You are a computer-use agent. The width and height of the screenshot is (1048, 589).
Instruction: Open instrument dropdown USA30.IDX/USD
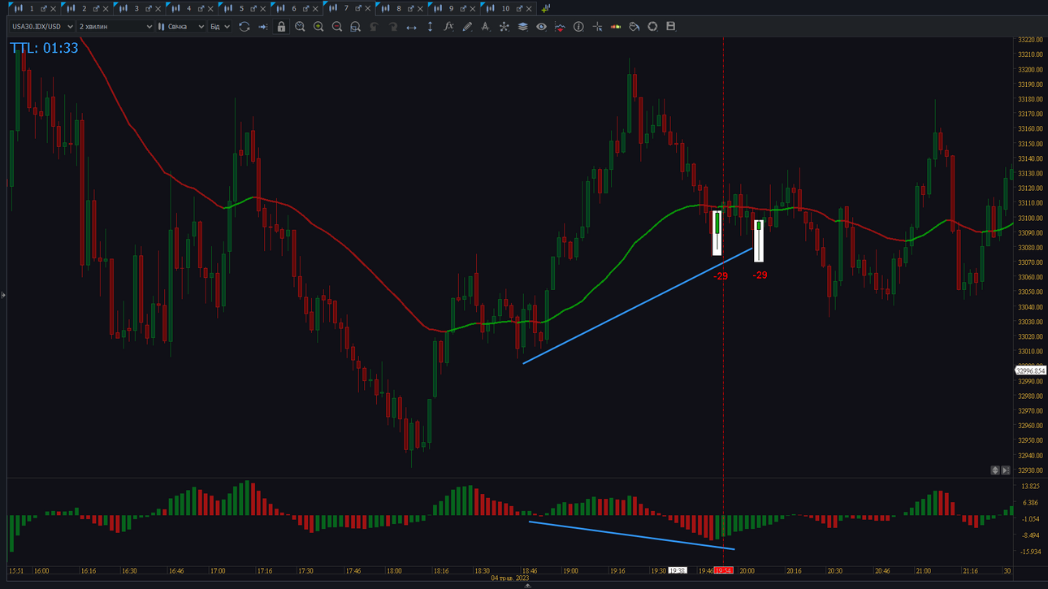pyautogui.click(x=41, y=27)
